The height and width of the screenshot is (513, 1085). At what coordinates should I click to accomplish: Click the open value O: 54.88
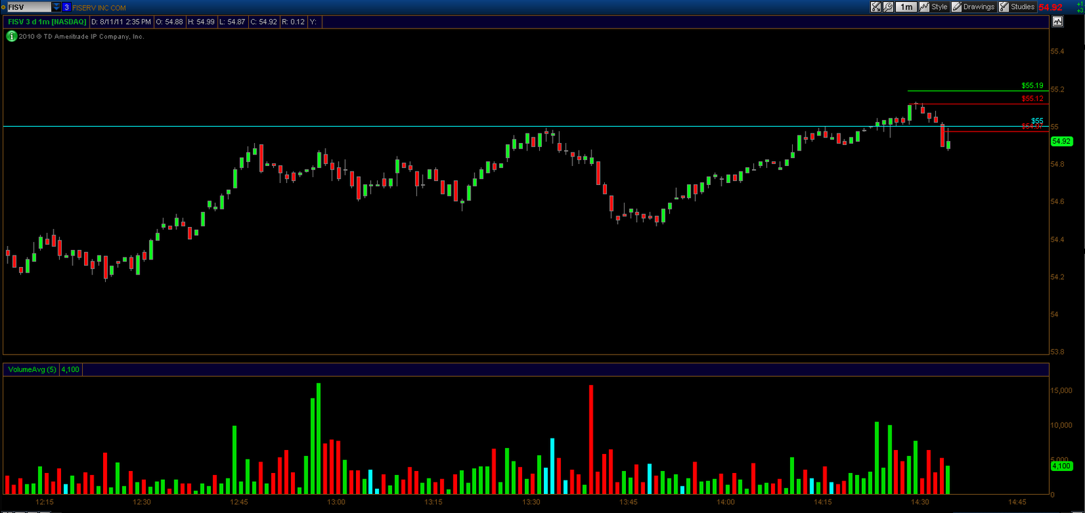point(170,22)
